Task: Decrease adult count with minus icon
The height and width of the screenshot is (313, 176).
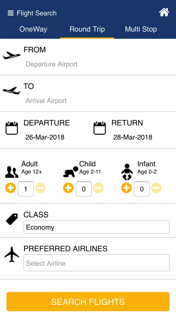Action: [x=40, y=188]
